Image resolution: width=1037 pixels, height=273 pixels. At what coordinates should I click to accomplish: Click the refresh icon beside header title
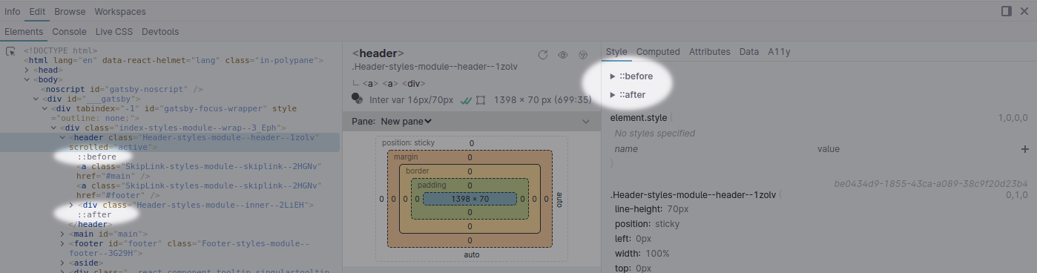coord(543,55)
